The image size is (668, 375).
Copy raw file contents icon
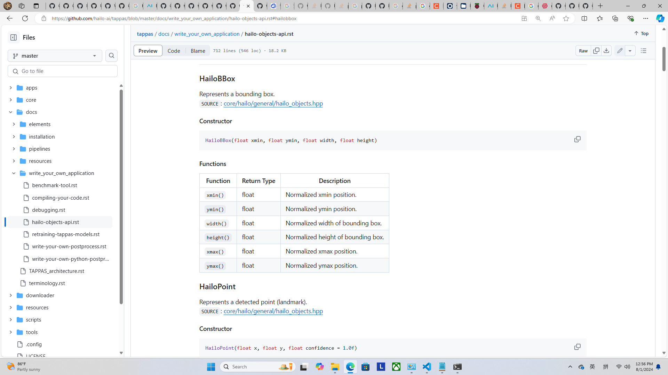tap(596, 51)
